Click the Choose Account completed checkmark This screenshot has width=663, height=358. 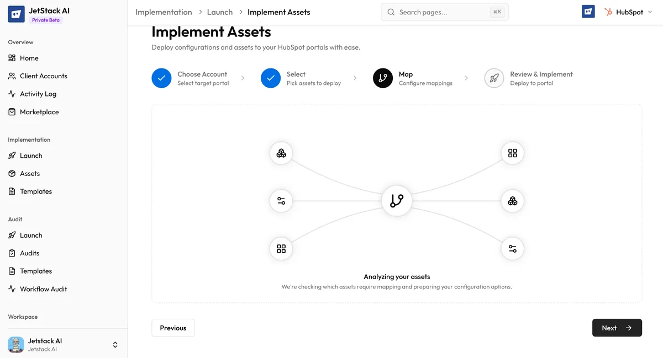(x=161, y=78)
